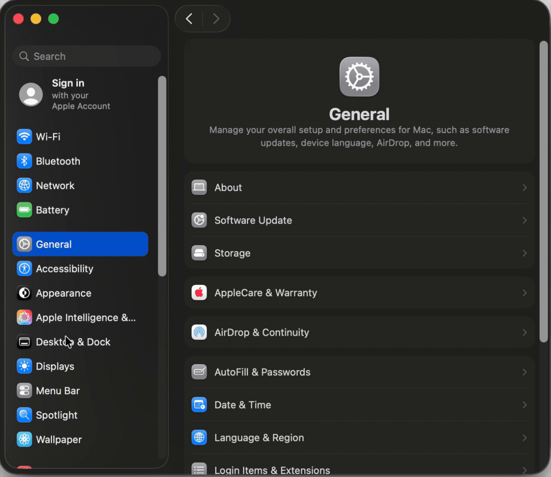This screenshot has width=551, height=477.
Task: Click the AppleCare & Warranty row chevron
Action: (x=525, y=293)
